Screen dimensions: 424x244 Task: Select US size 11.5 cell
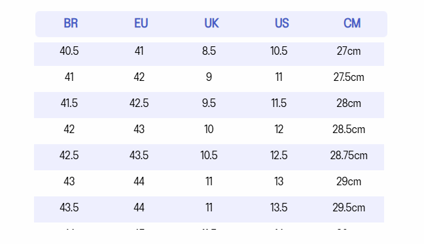(279, 103)
